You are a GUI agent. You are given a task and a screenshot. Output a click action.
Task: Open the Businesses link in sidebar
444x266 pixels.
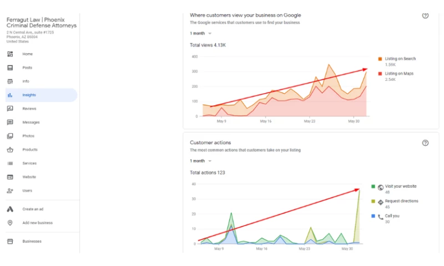click(32, 241)
